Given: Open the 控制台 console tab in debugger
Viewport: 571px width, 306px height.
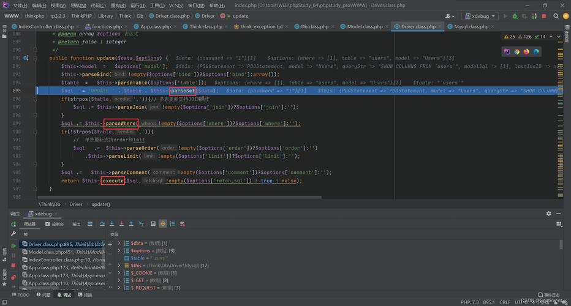Looking at the screenshot, I should [55, 224].
